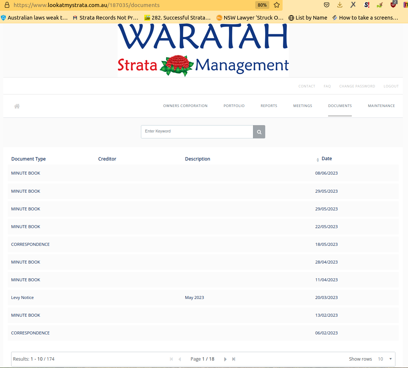Open CORRESPONDENCE dated 18/05/2023
The image size is (408, 368).
point(203,244)
